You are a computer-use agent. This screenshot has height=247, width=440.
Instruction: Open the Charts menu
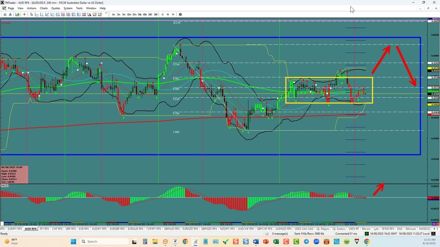point(44,8)
